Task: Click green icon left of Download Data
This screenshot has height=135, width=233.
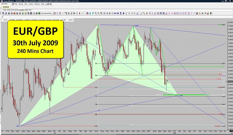Action: 40,13
